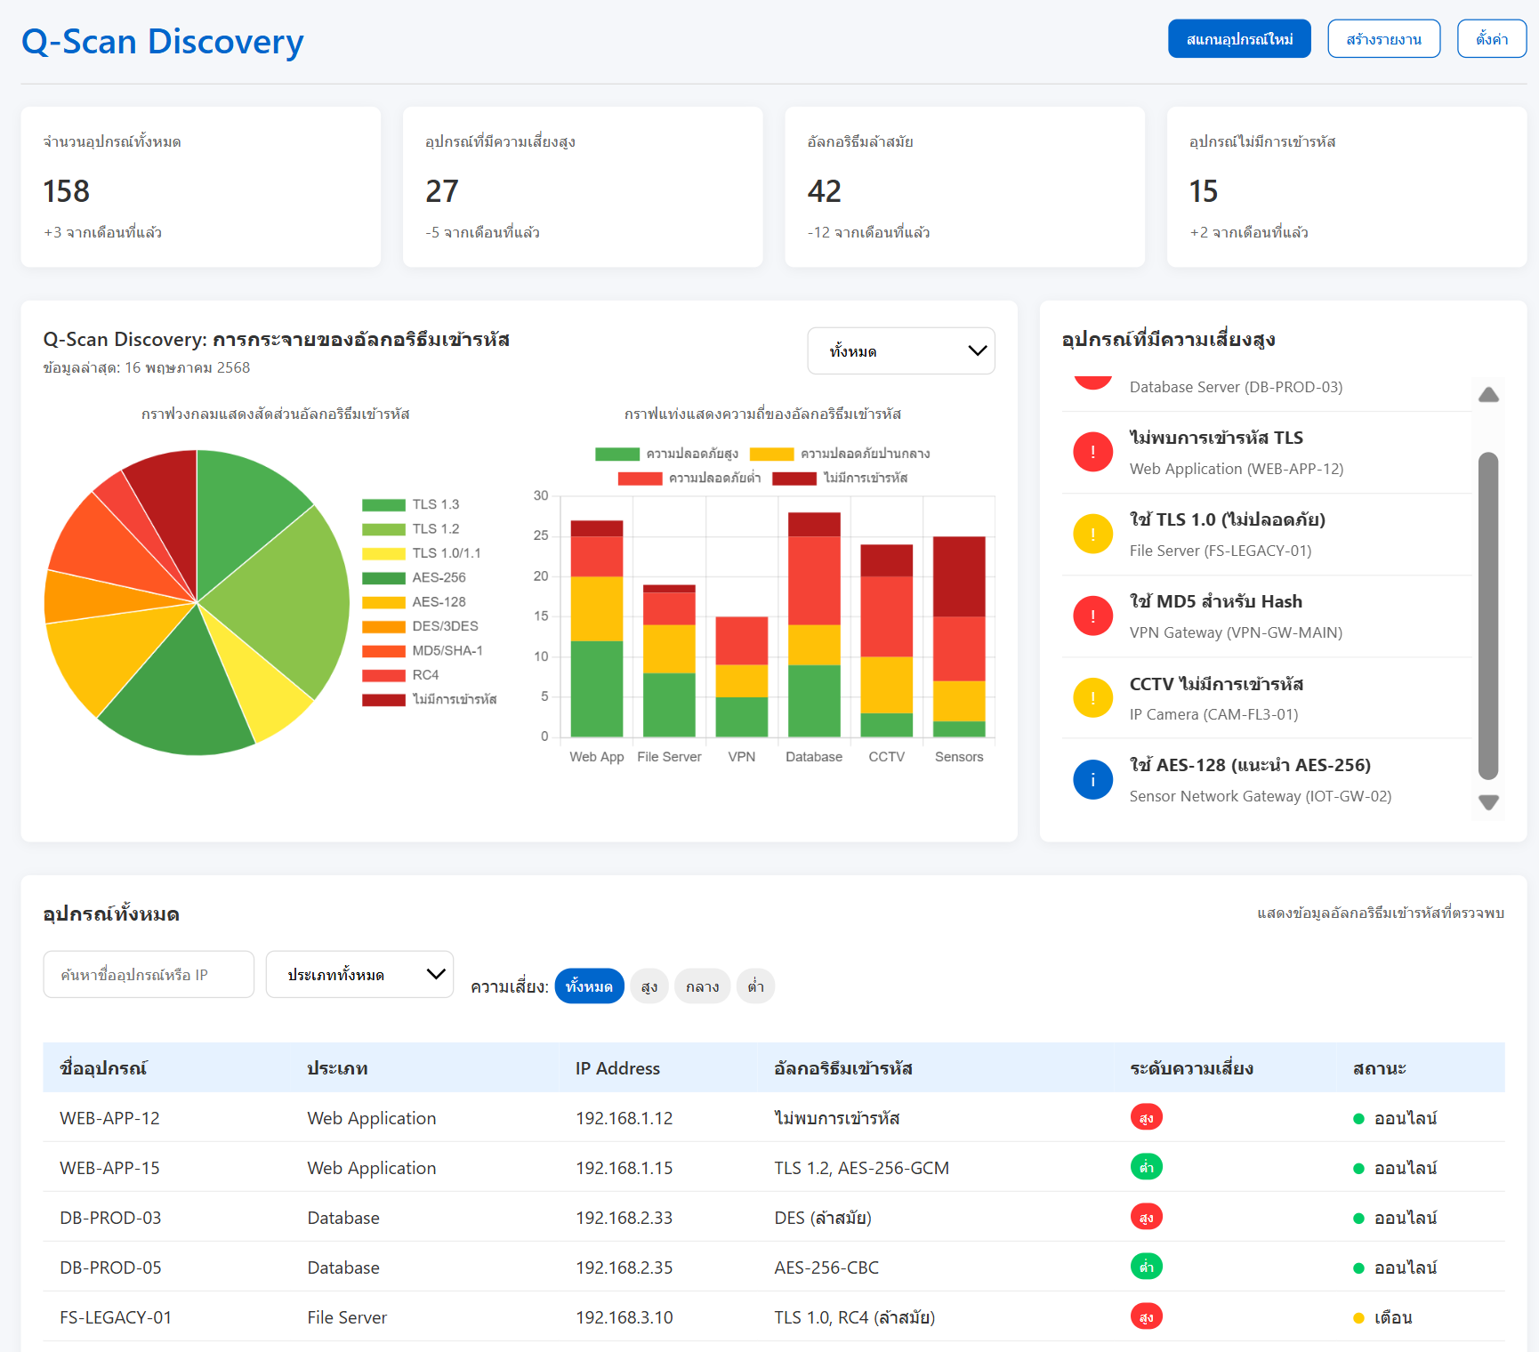Click the device name or IP search field
Image resolution: width=1539 pixels, height=1352 pixels.
[x=149, y=975]
